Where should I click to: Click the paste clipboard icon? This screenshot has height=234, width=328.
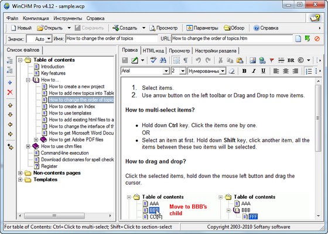[240, 60]
